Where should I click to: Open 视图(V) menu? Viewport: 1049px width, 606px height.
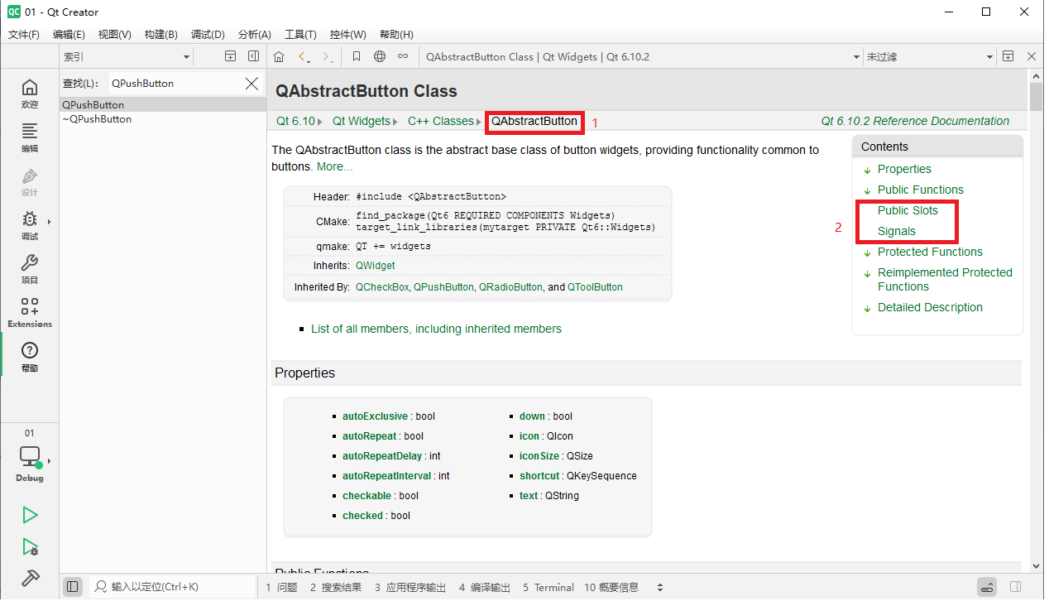coord(114,34)
